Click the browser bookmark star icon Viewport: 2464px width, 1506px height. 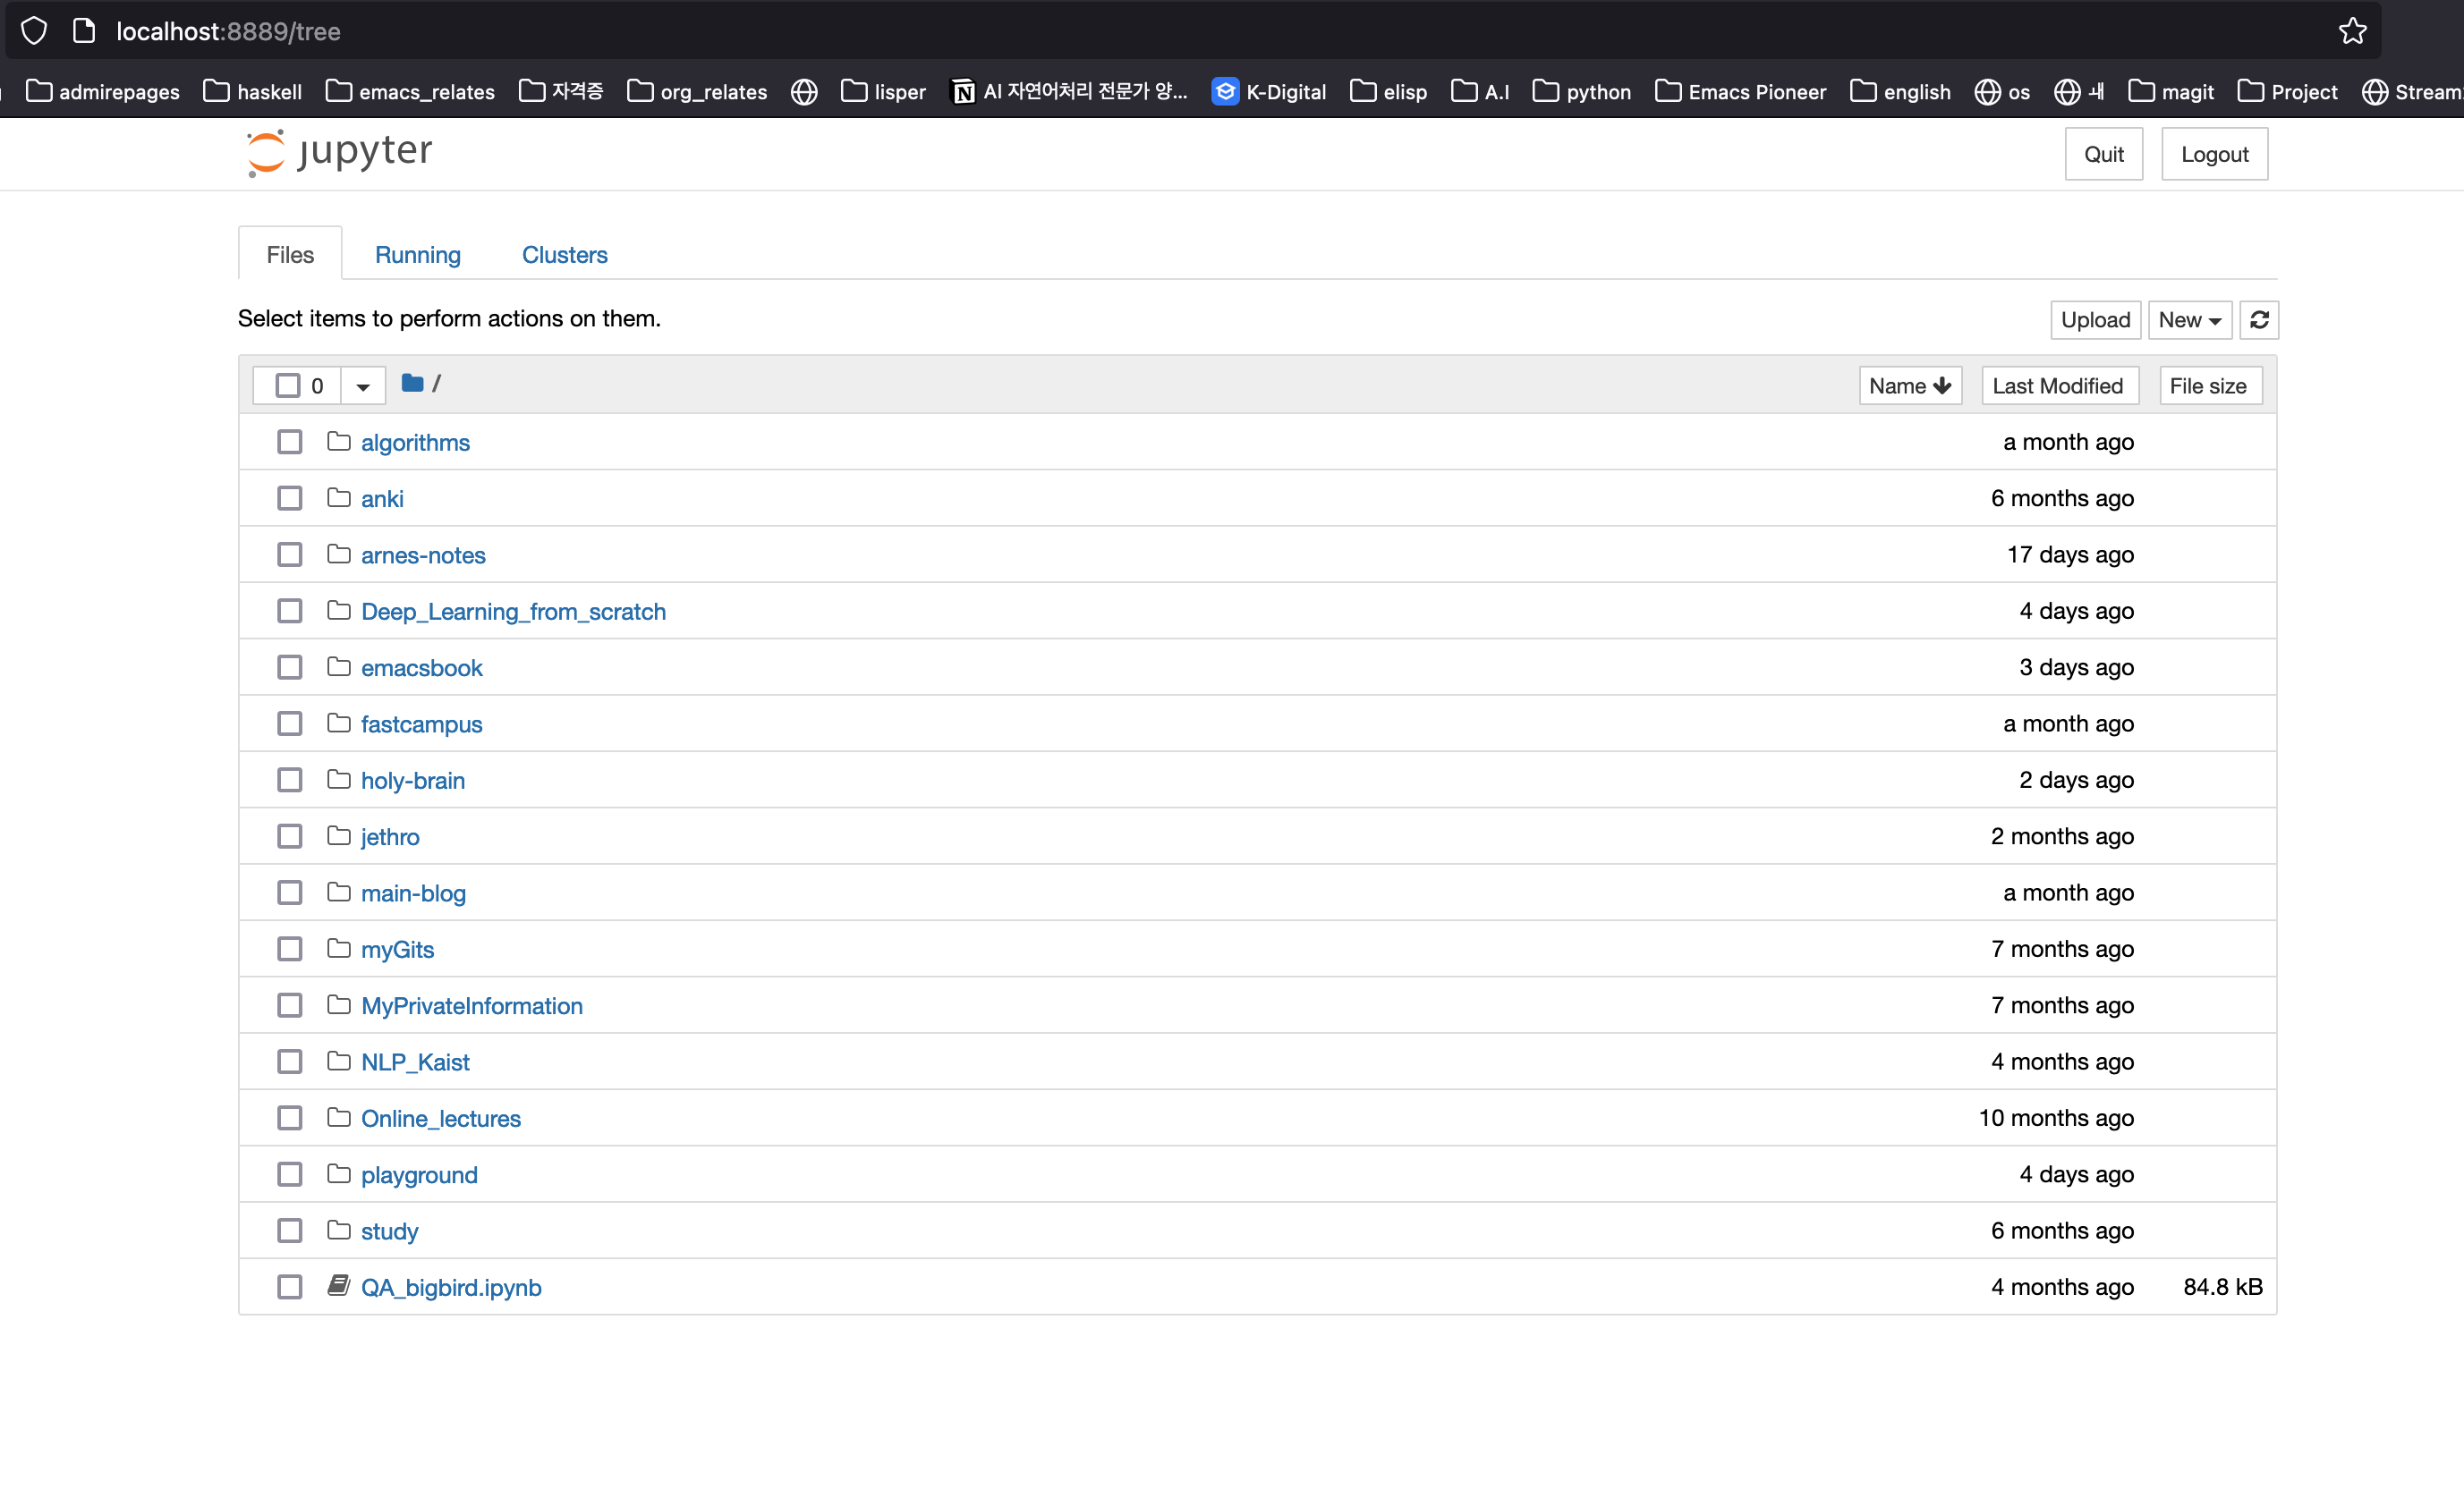click(x=2352, y=30)
